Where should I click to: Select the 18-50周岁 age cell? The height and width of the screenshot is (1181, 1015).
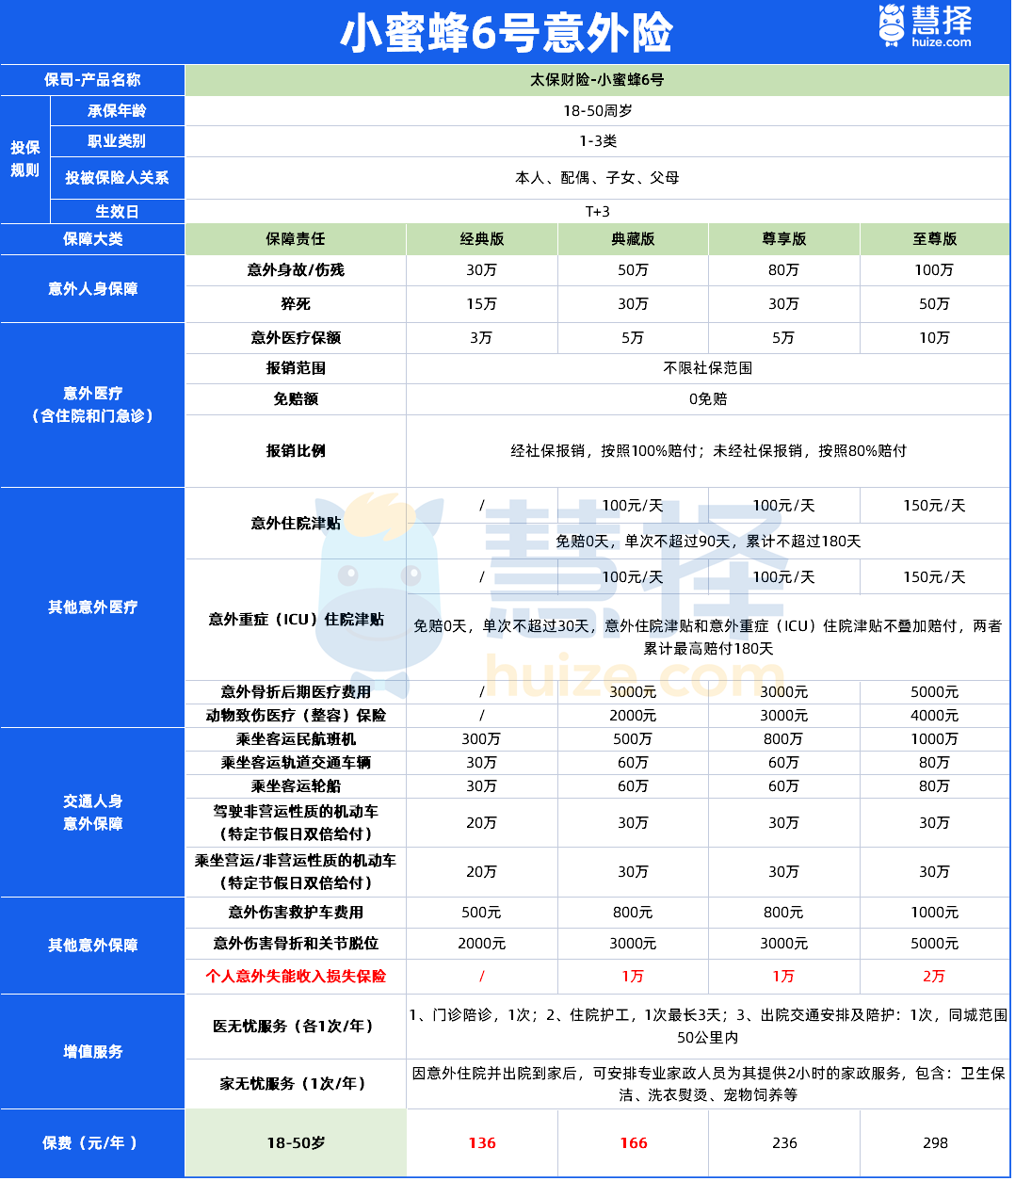597,111
